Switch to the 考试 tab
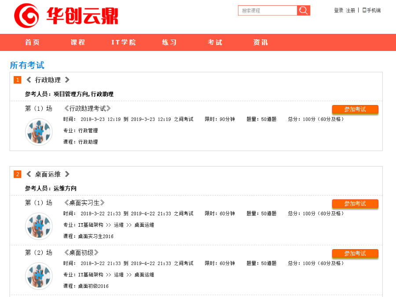This screenshot has height=297, width=396. click(x=215, y=42)
